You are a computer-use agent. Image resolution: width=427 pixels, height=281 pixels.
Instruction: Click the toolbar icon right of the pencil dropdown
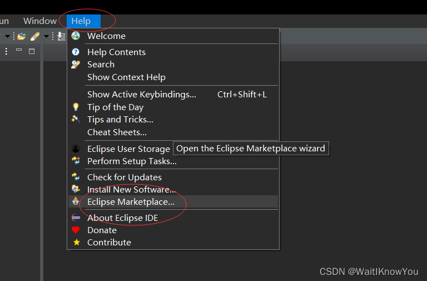pyautogui.click(x=62, y=36)
